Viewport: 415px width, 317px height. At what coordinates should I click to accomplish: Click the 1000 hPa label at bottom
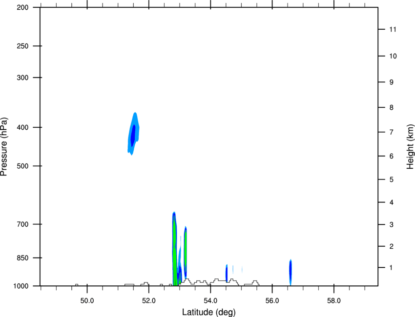point(21,286)
